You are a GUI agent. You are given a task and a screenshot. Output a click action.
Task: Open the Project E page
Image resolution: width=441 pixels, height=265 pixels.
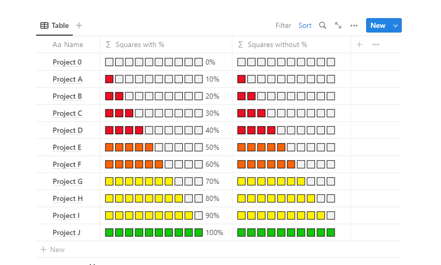pyautogui.click(x=67, y=147)
